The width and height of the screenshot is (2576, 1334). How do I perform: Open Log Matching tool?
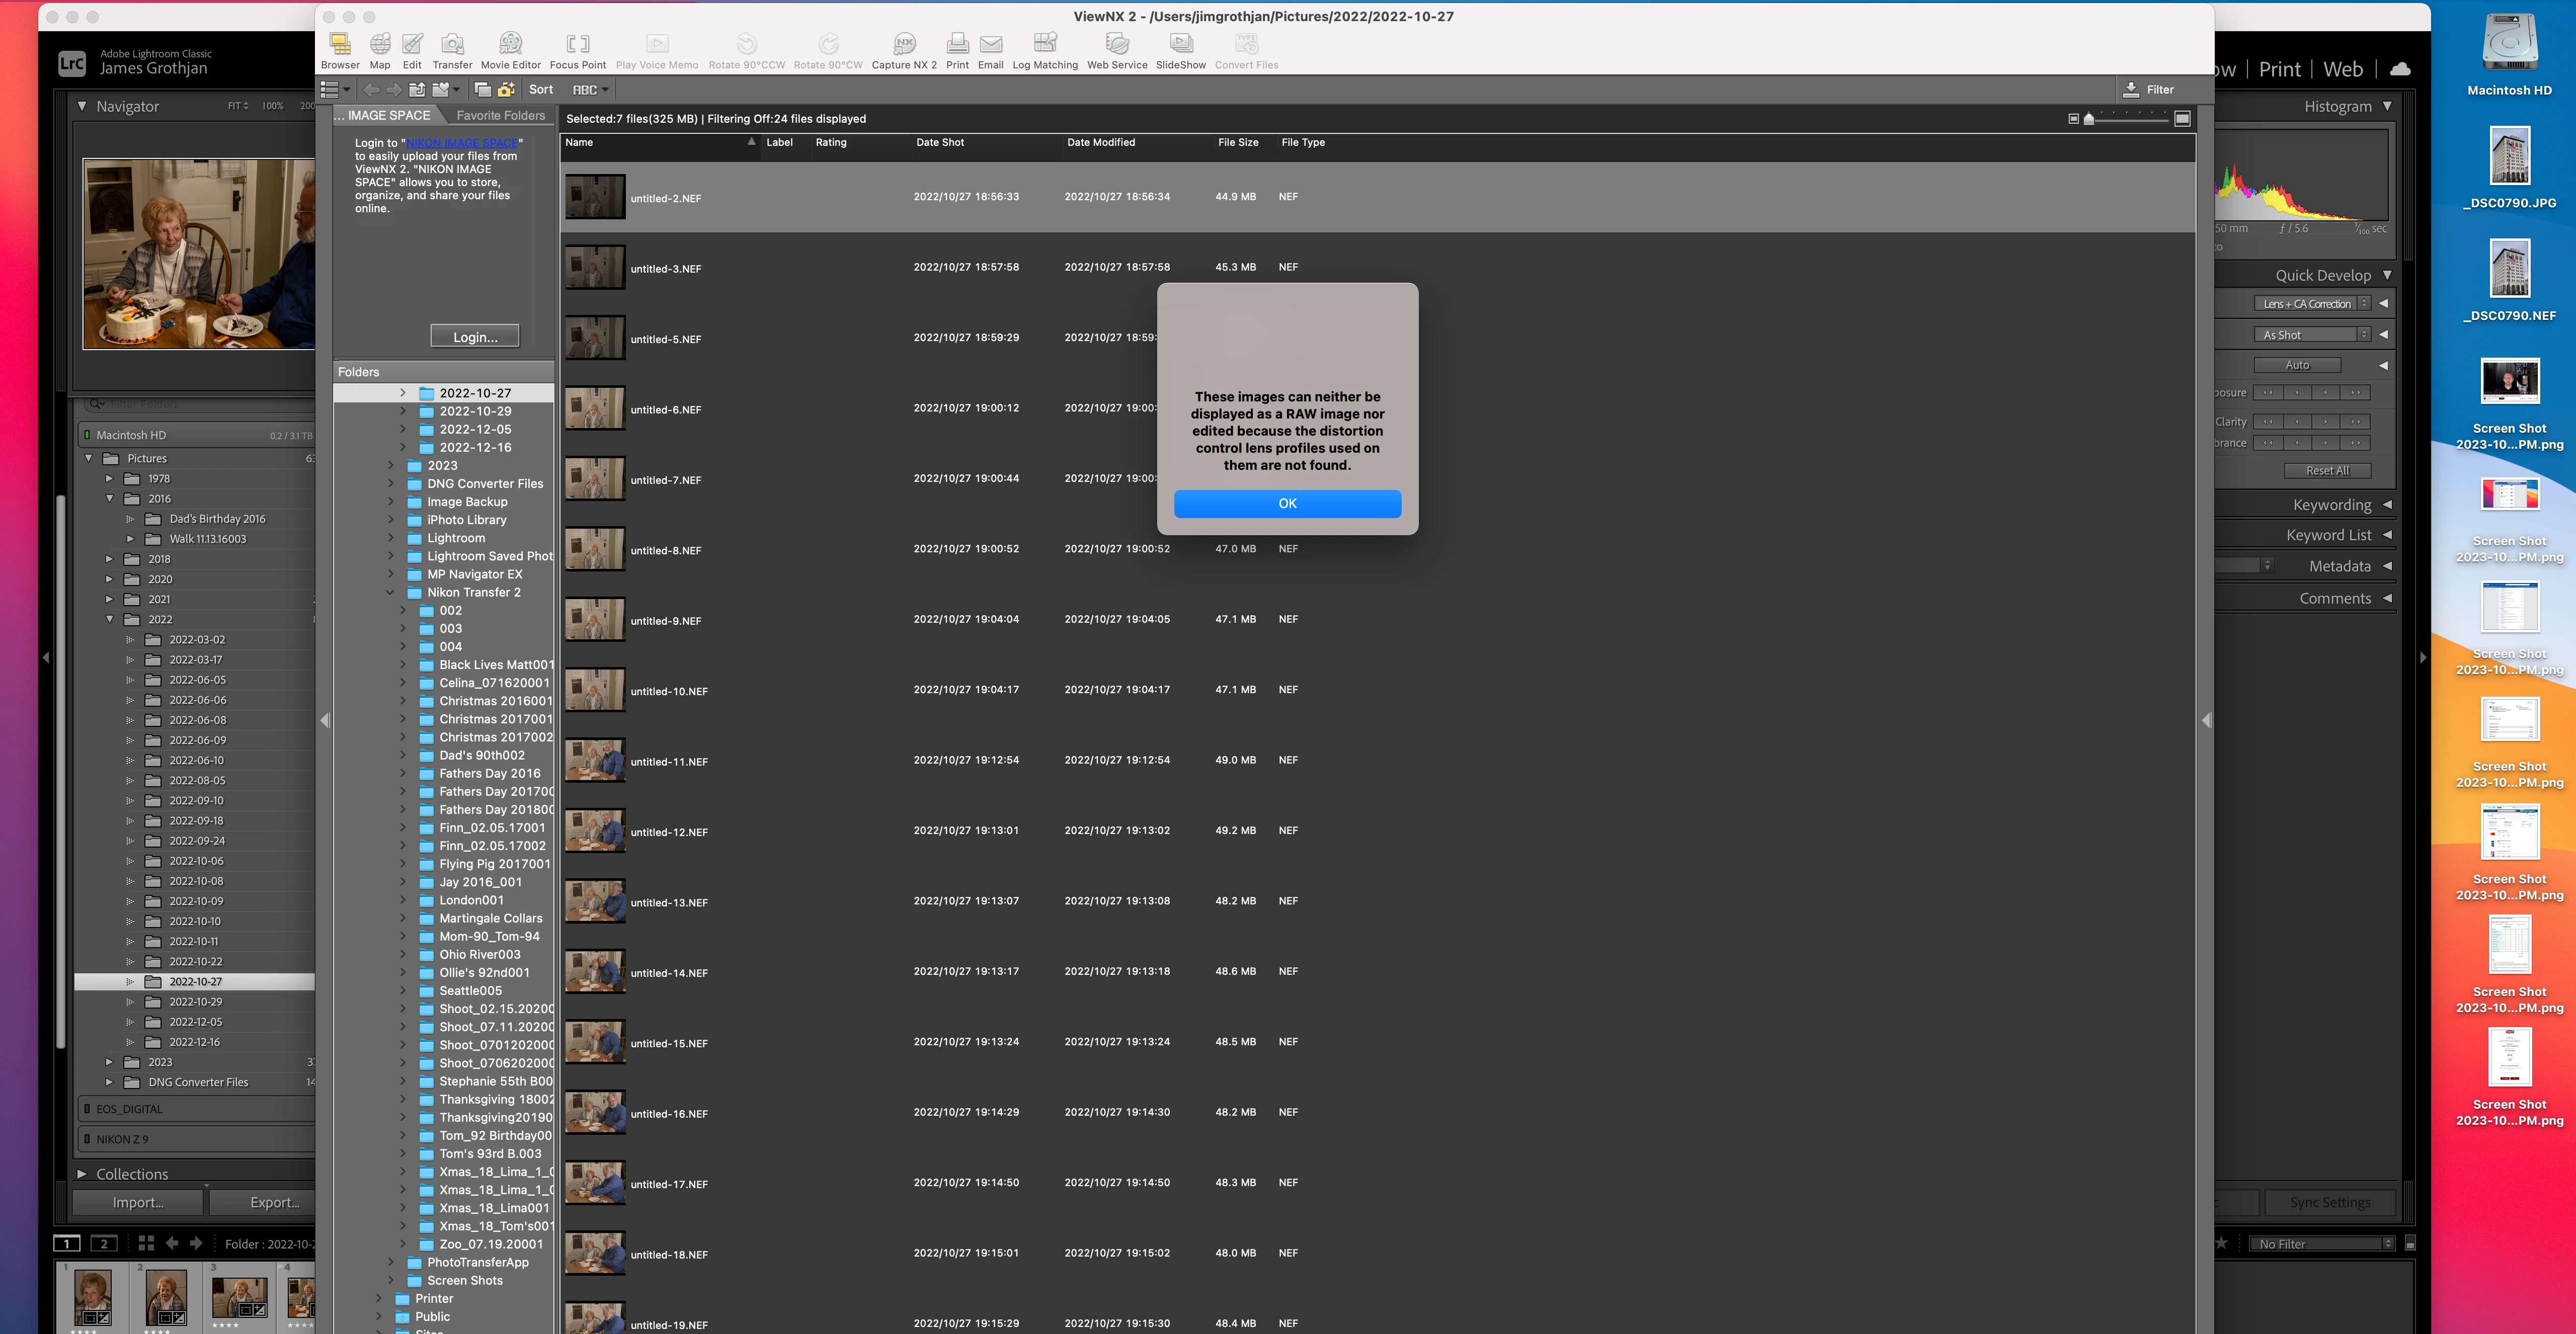[1045, 45]
